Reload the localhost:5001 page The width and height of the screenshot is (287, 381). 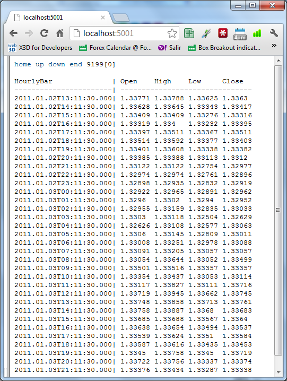coord(44,33)
